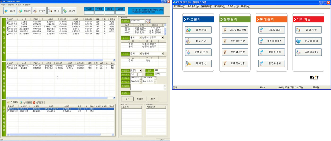Open 기간별 배차현황 in the 현황관리 panel
The height and width of the screenshot is (141, 331).
[x=235, y=30]
